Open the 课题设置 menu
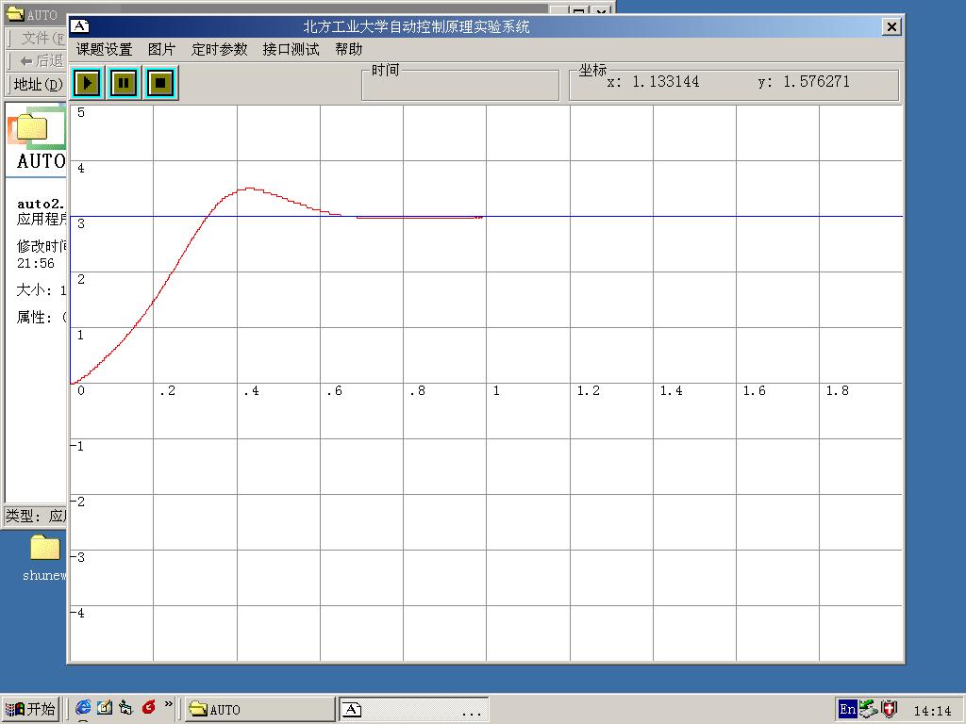Viewport: 966px width, 724px height. pyautogui.click(x=104, y=49)
